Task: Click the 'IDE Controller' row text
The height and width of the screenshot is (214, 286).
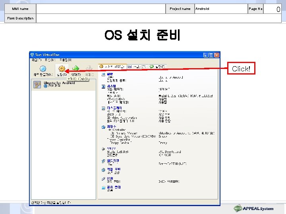Action: (x=117, y=130)
